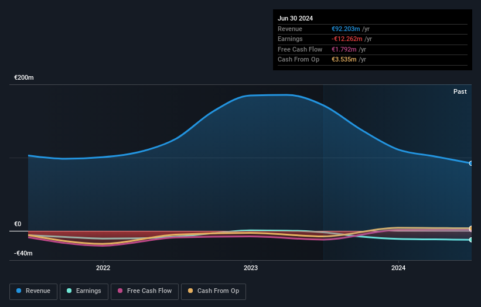Click the Cash From Op label in tooltip
The image size is (481, 307).
tap(298, 60)
